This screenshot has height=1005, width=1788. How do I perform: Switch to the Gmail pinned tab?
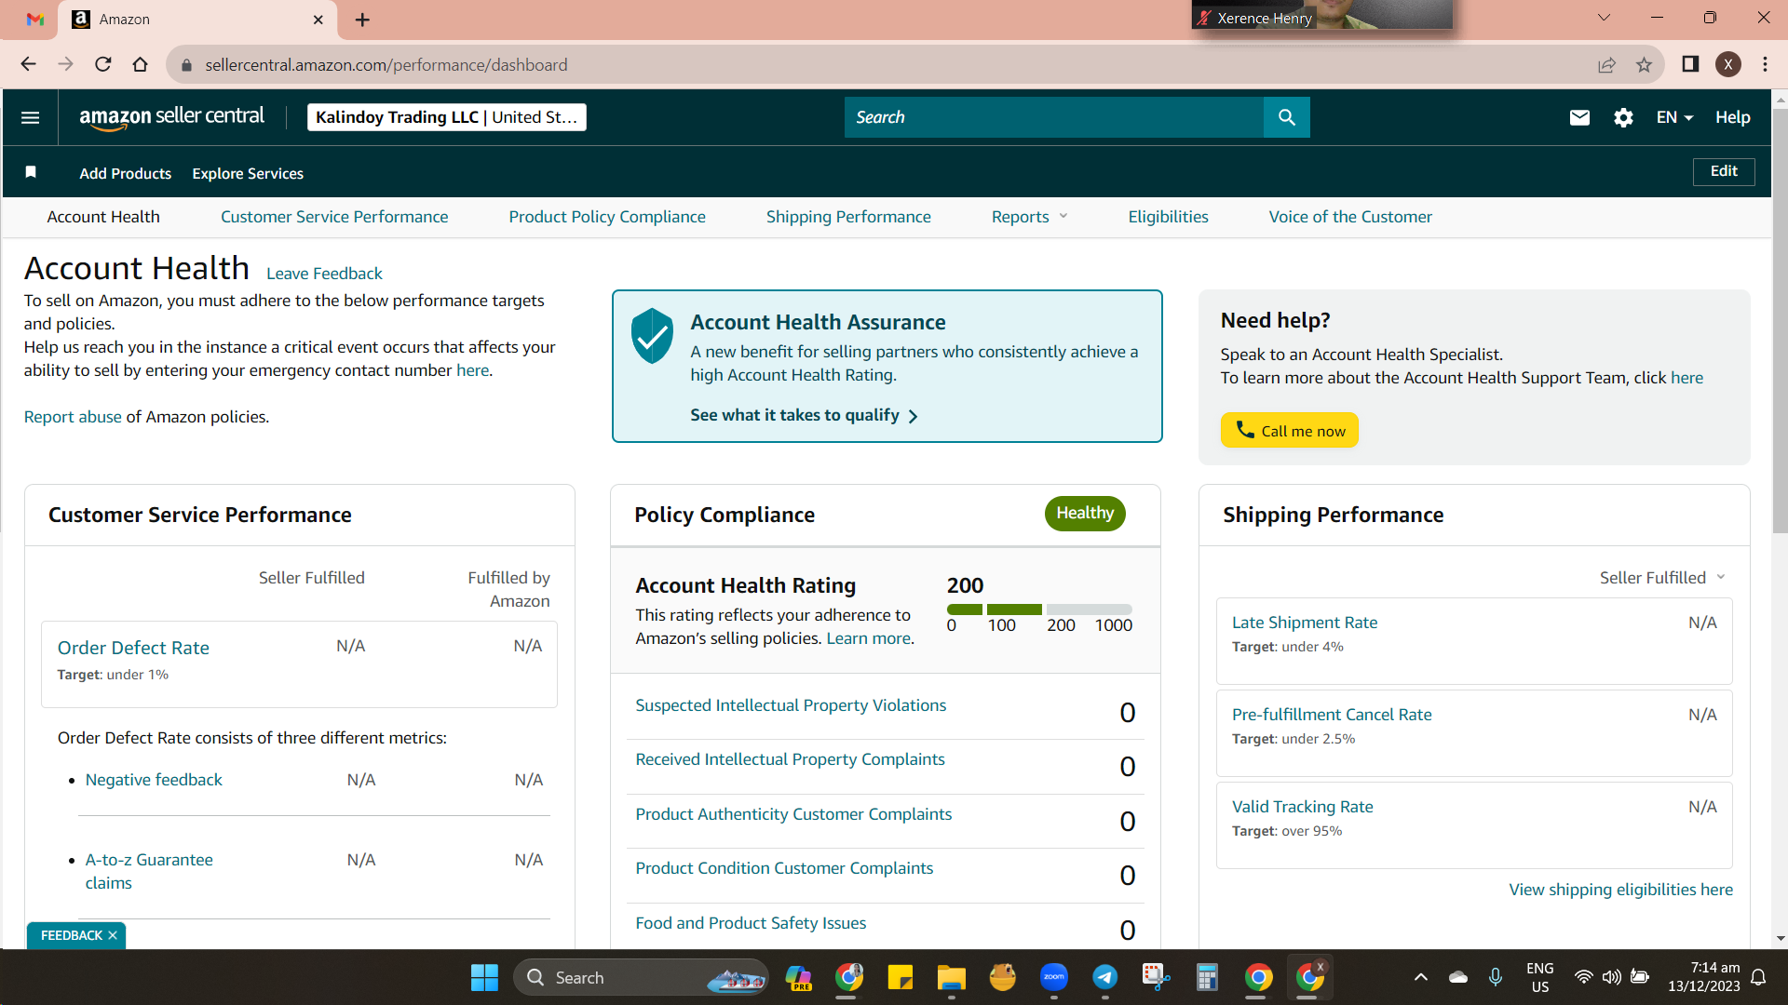[35, 19]
